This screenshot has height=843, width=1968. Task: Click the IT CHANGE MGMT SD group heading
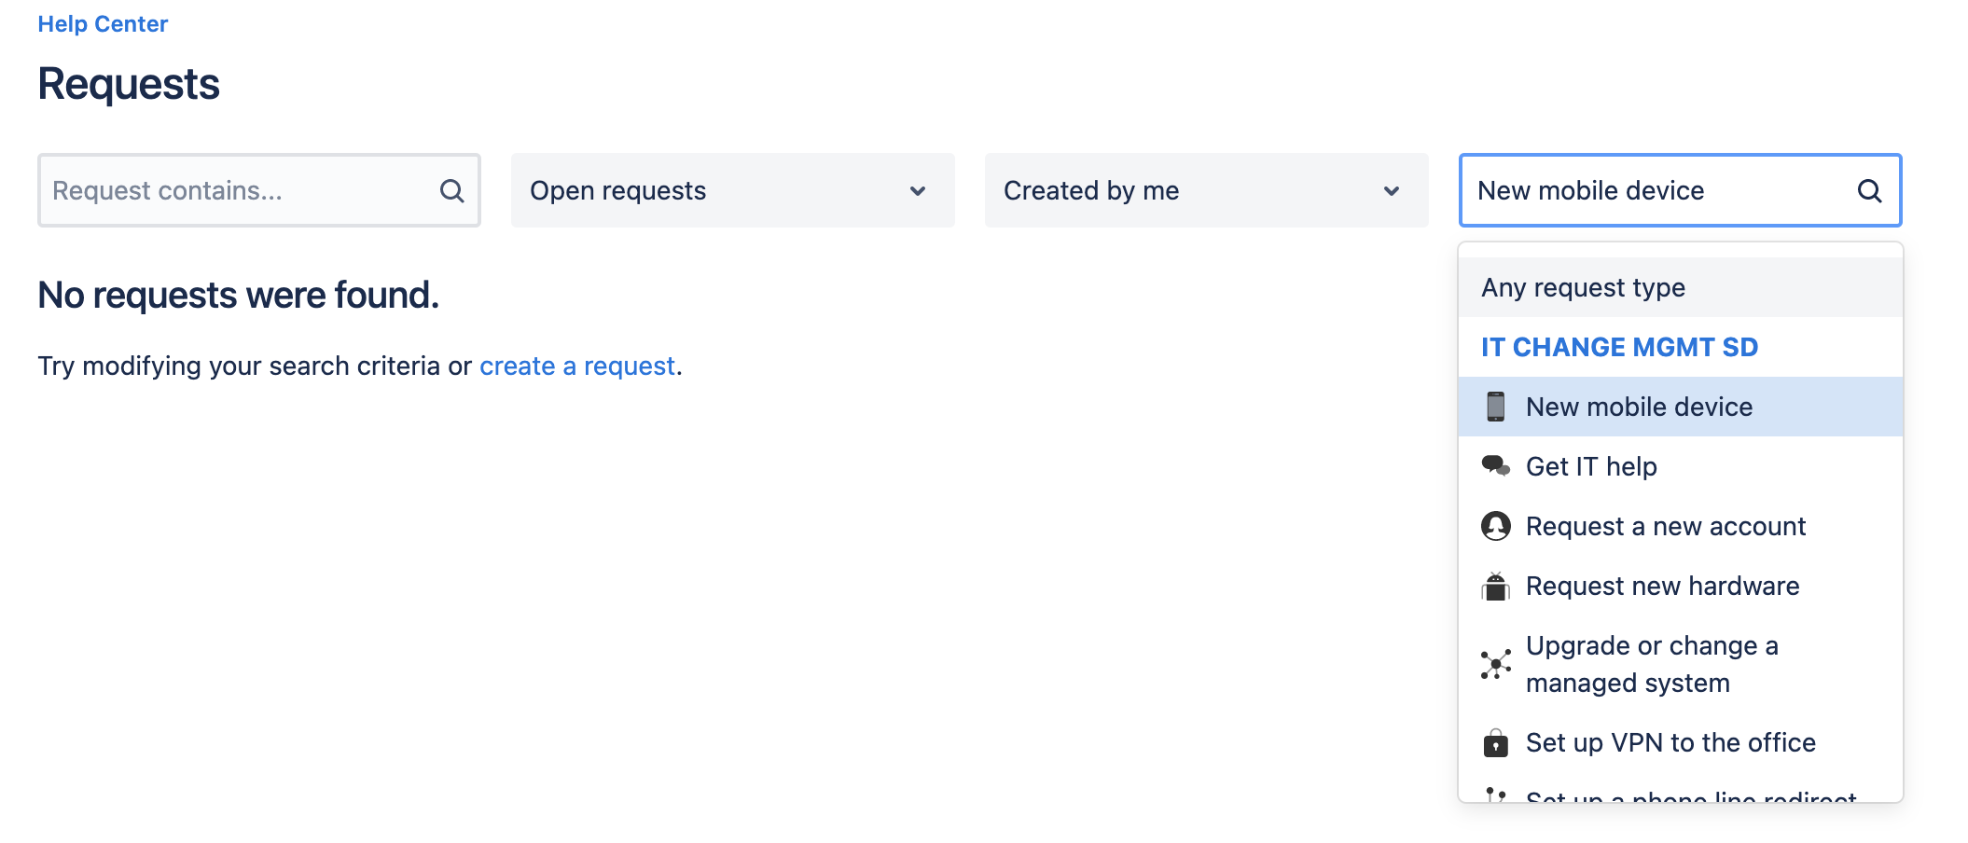tap(1619, 347)
